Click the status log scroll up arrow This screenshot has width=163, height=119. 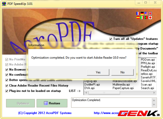point(154,100)
